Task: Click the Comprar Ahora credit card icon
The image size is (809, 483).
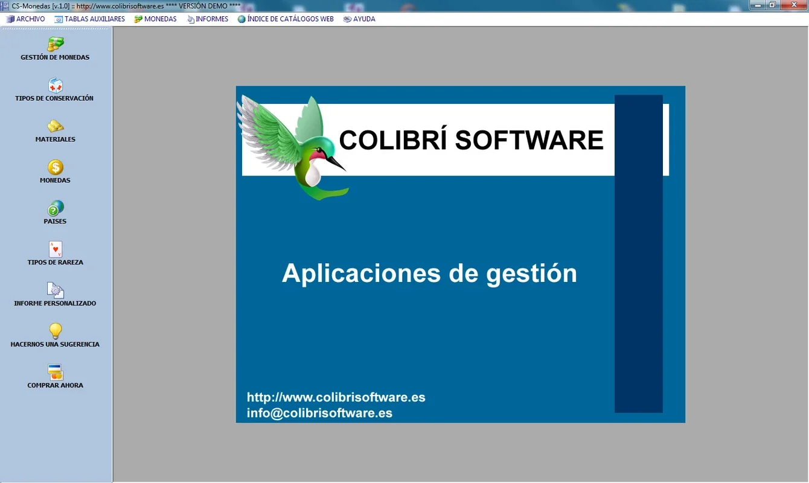Action: (56, 373)
